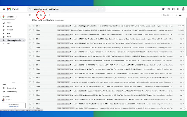
Task: Show search options dropdown arrow
Action: [x=102, y=9]
